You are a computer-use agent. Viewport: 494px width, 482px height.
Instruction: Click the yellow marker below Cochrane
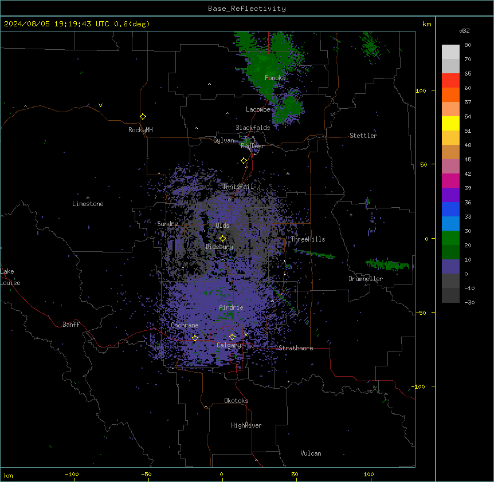tap(195, 338)
